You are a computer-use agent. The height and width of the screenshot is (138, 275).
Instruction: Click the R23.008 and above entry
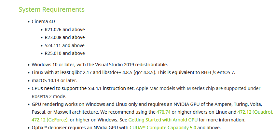(65, 37)
